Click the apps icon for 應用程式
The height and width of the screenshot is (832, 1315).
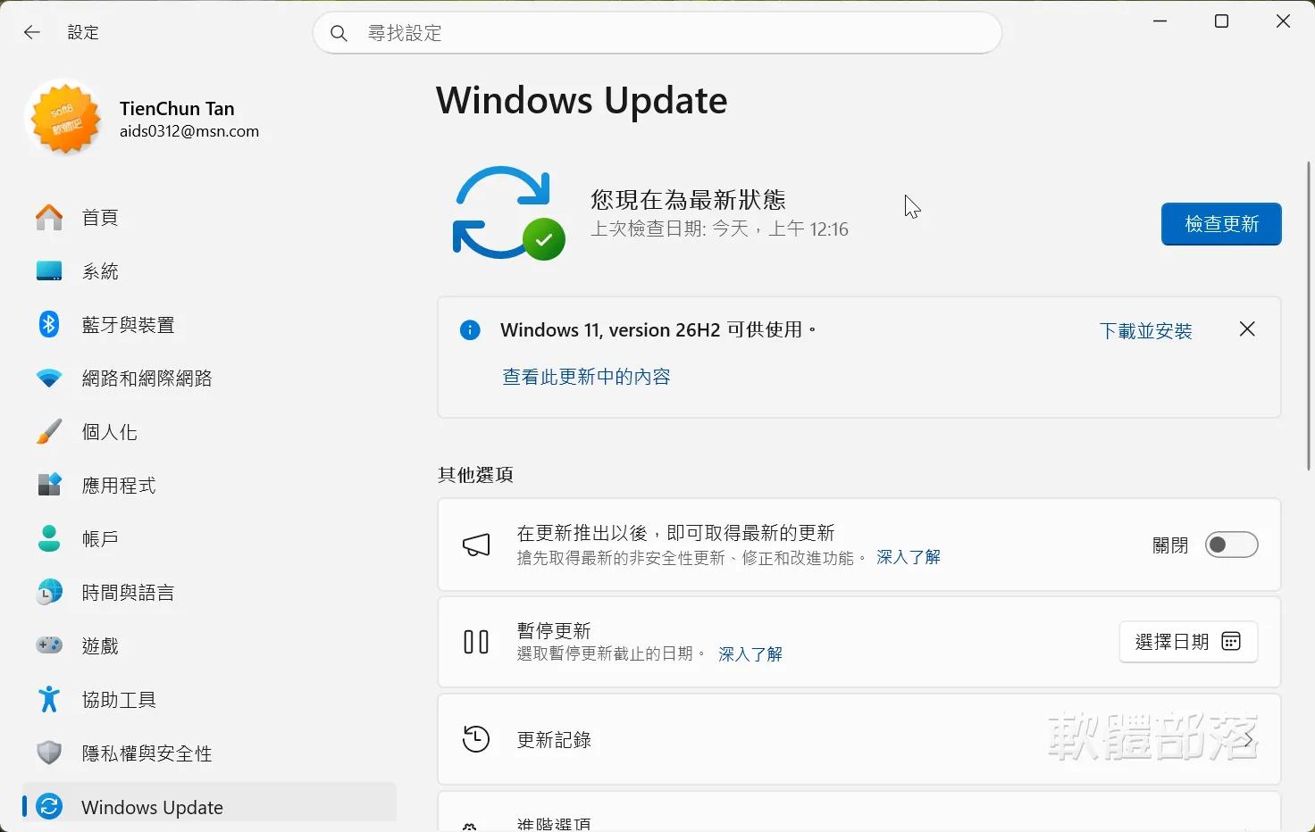(x=49, y=486)
